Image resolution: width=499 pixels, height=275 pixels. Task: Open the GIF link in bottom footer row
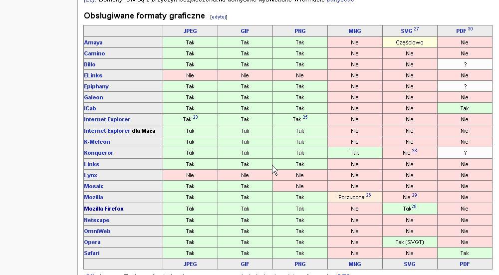[245, 264]
